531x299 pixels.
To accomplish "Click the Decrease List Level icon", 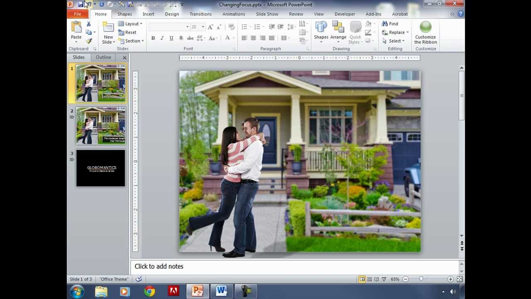I will tap(272, 27).
